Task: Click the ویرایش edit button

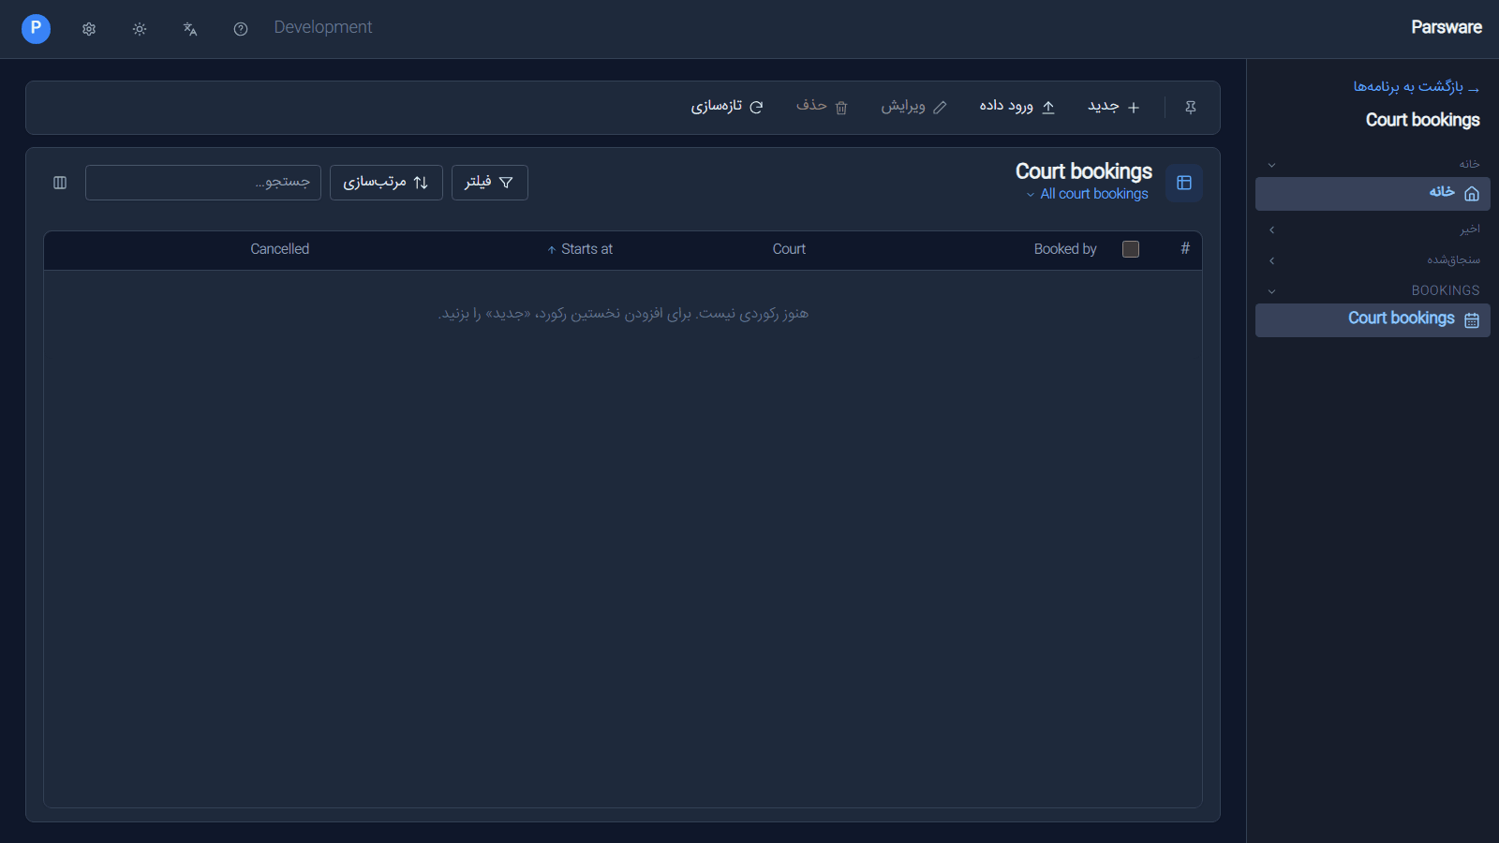Action: coord(913,107)
